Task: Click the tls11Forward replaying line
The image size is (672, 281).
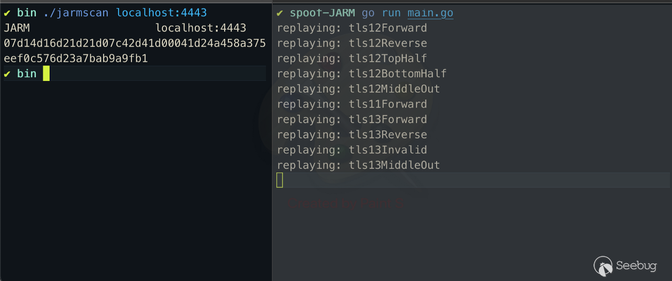Action: tap(352, 104)
